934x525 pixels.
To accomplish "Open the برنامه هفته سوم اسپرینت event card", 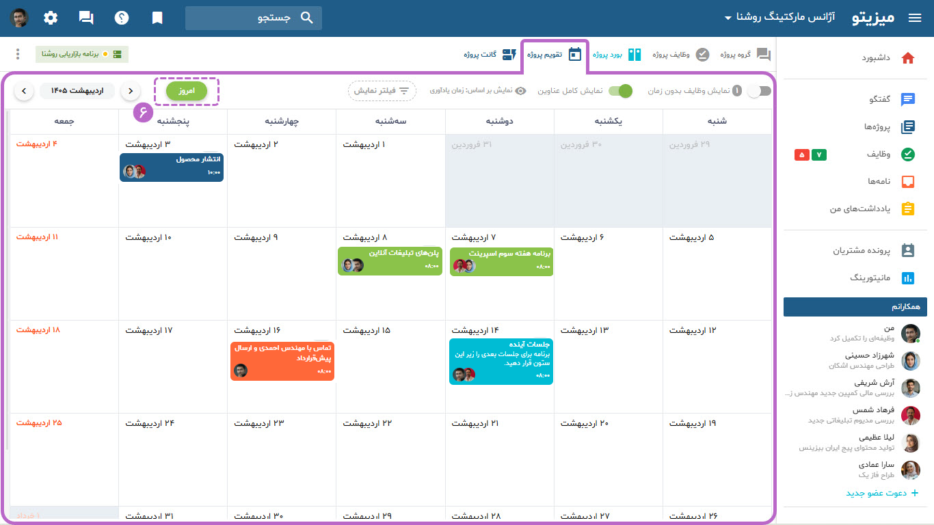I will point(501,262).
